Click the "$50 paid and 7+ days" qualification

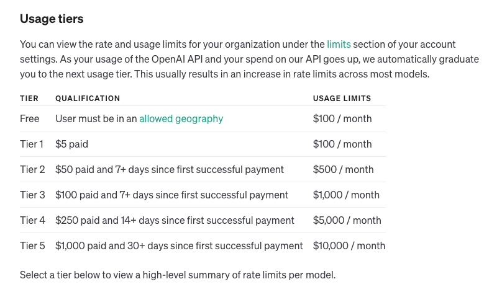[x=170, y=169]
